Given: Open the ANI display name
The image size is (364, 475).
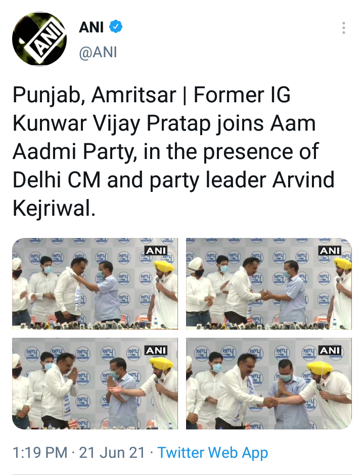Looking at the screenshot, I should pos(92,27).
